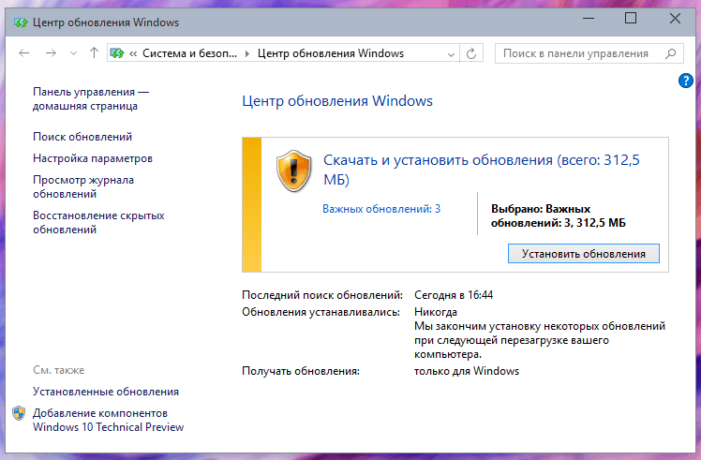Open 'Восстановление скрытых обновлений'
Viewport: 701px width, 460px height.
tap(98, 222)
